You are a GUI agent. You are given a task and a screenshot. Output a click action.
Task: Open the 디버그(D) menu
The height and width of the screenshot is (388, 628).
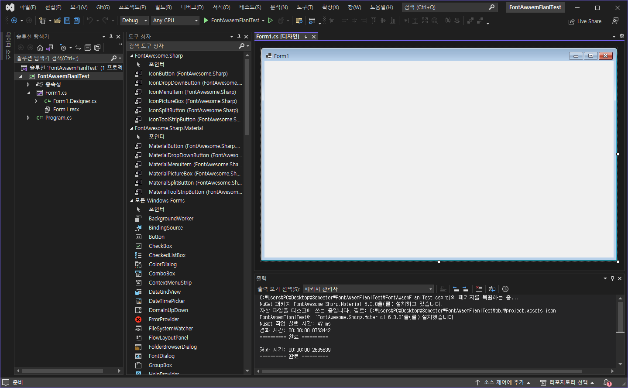tap(192, 7)
